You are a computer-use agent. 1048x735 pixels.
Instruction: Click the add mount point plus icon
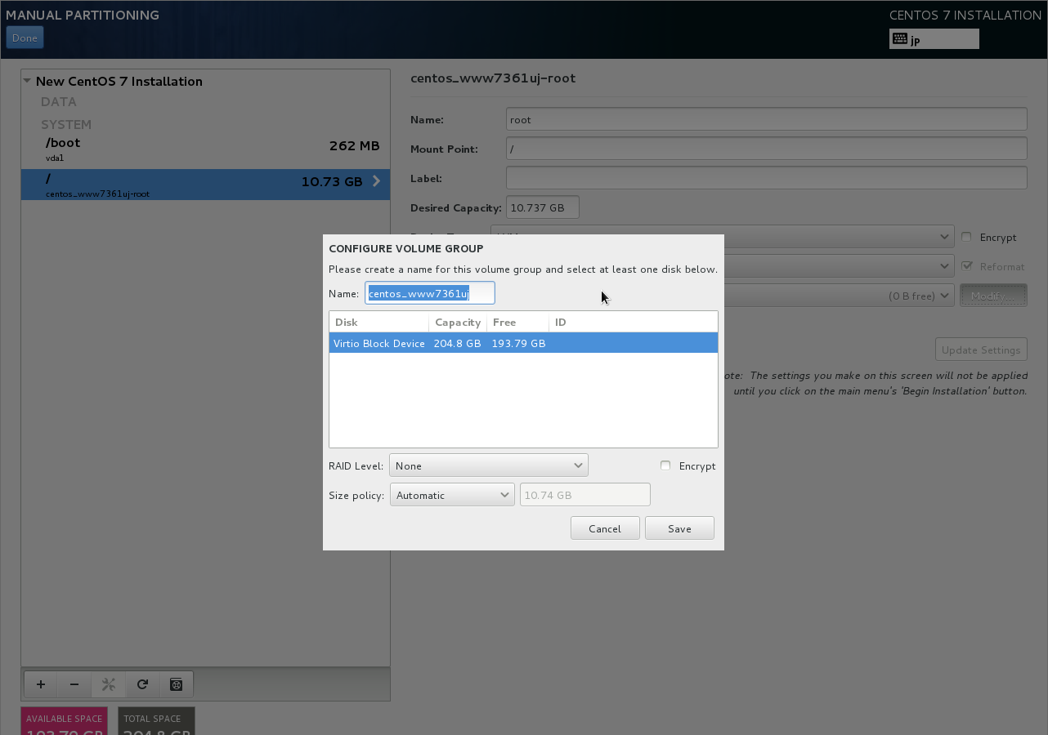pyautogui.click(x=41, y=684)
